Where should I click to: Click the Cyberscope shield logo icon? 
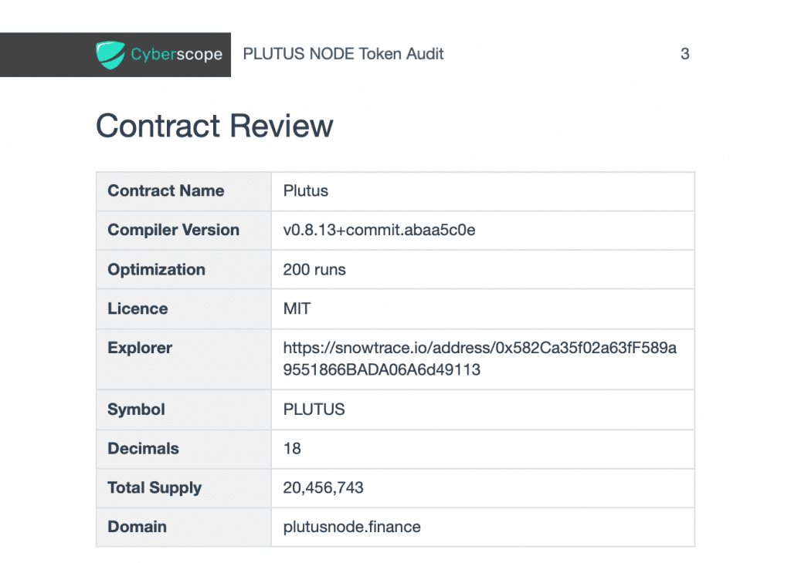pyautogui.click(x=110, y=55)
